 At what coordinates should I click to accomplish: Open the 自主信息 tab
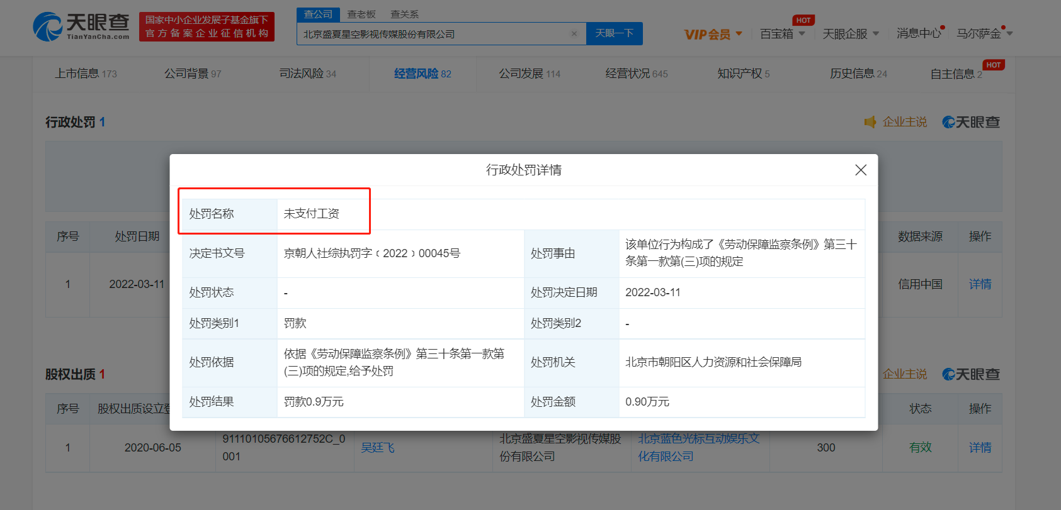(x=956, y=74)
